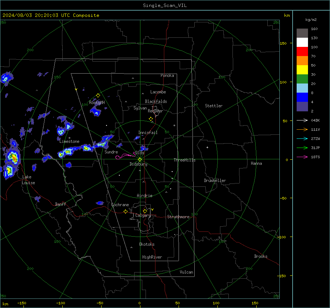The height and width of the screenshot is (308, 330).
Task: Select the white 100-130 color band
Action: pyautogui.click(x=302, y=42)
